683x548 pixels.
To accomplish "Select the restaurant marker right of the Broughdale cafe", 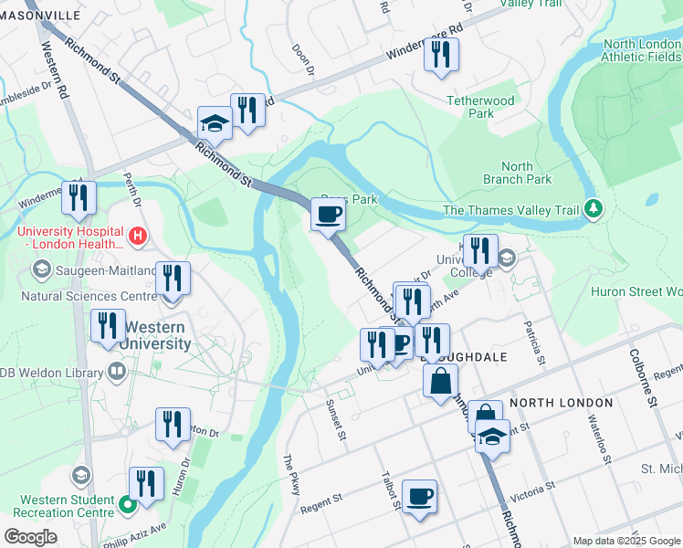I will click(432, 342).
